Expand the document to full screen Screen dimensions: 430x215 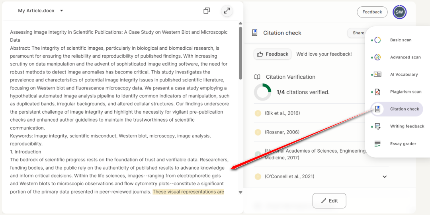[227, 11]
